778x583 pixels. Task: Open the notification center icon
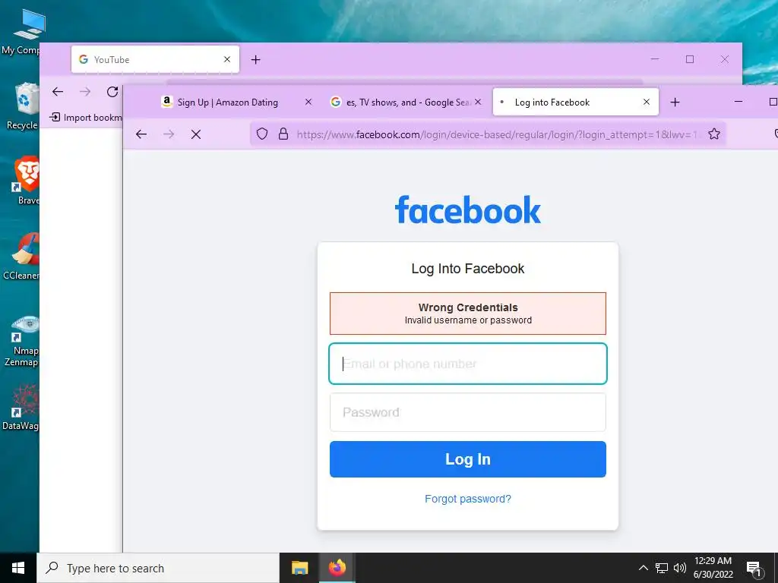point(754,569)
